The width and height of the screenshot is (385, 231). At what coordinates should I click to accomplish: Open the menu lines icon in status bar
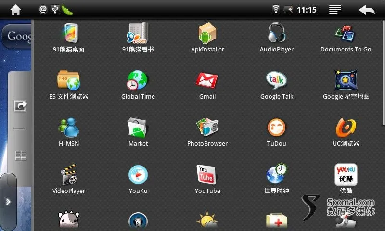pyautogui.click(x=335, y=10)
